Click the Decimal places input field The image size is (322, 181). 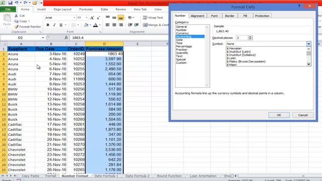click(242, 38)
